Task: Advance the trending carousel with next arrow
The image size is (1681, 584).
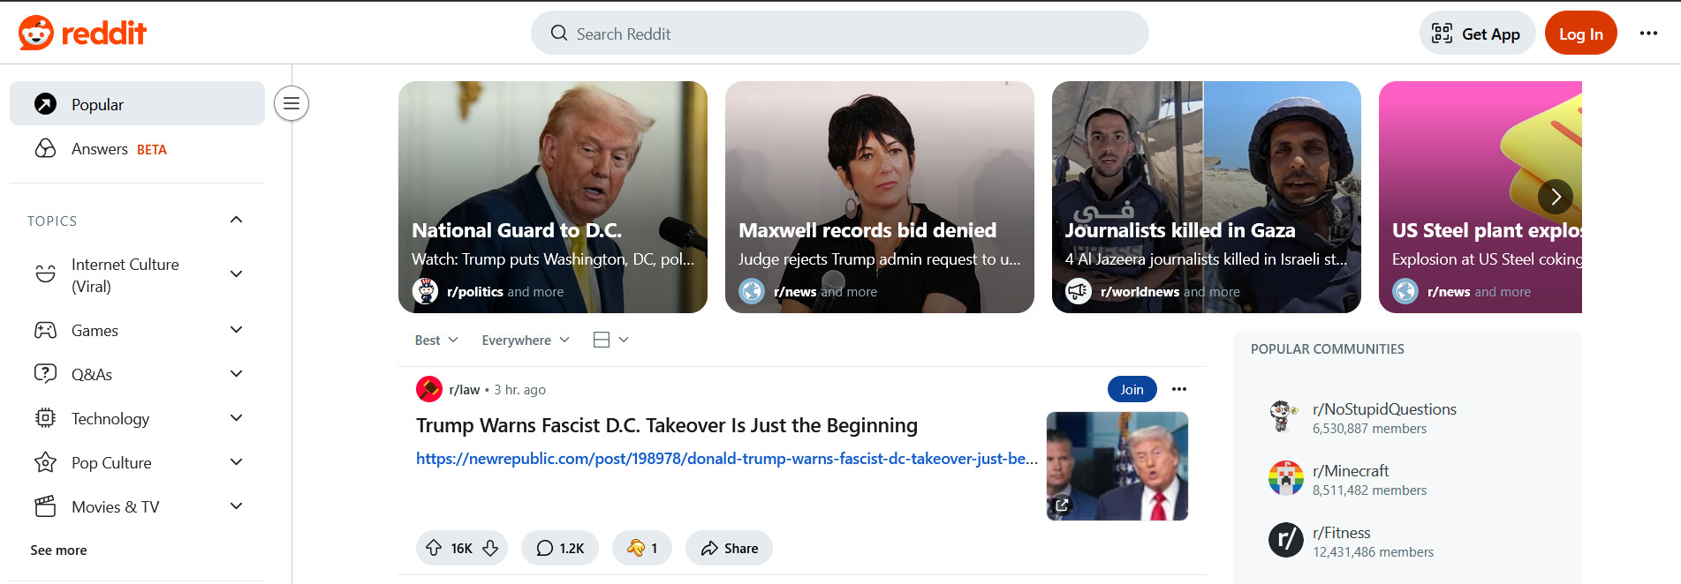Action: point(1556,196)
